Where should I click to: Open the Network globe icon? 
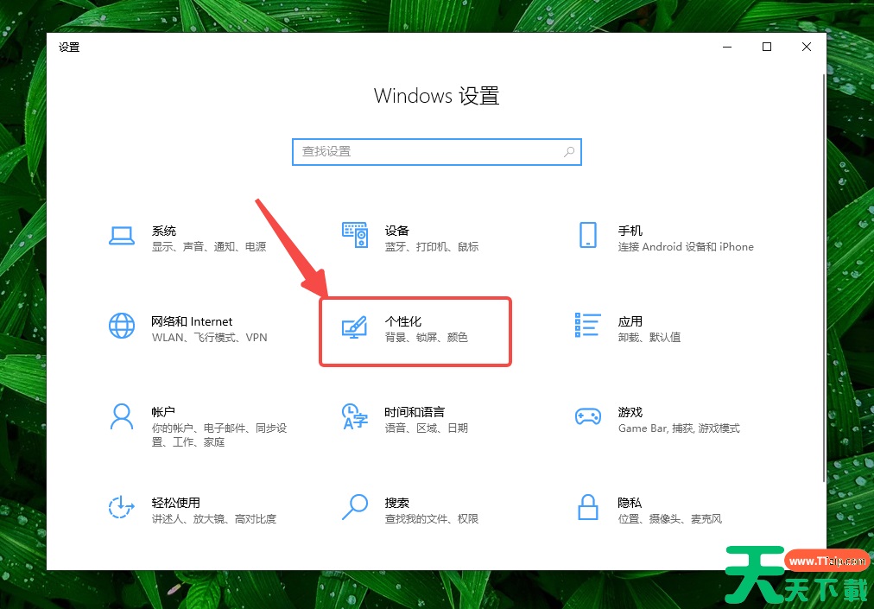[x=122, y=326]
